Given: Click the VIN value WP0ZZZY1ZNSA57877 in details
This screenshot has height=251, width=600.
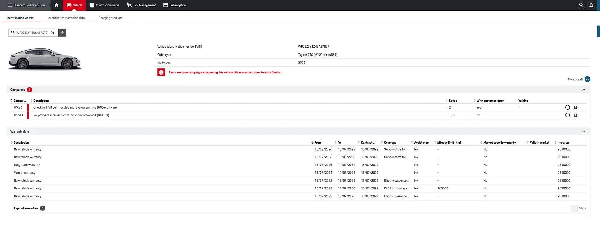Looking at the screenshot, I should [x=314, y=47].
